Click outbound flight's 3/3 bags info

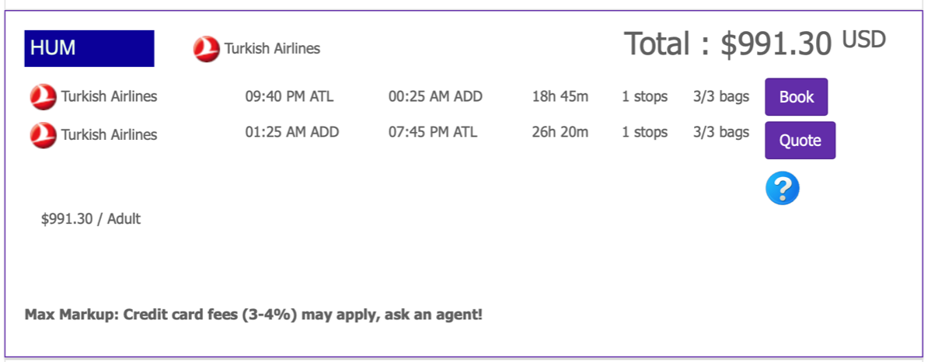coord(721,97)
